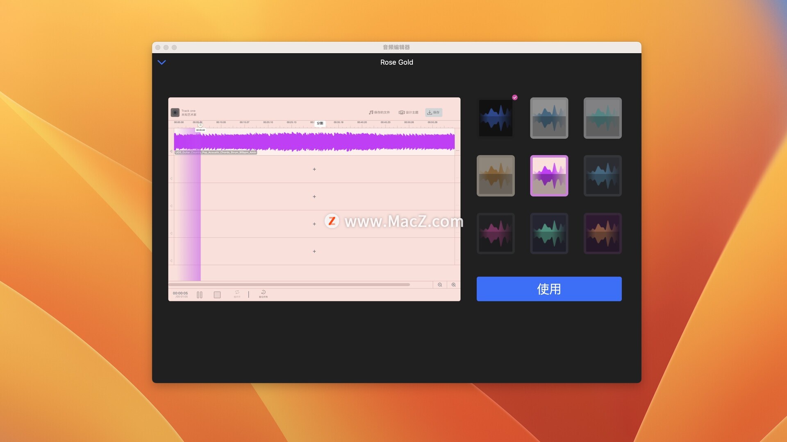
Task: Click the 保存 download button in preview
Action: pos(434,112)
